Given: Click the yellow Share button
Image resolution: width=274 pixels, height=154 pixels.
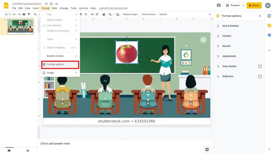Looking at the screenshot, I should [254, 5].
